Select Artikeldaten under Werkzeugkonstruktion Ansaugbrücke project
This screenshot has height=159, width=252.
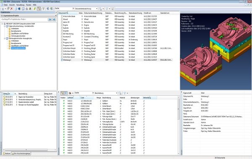(15, 41)
